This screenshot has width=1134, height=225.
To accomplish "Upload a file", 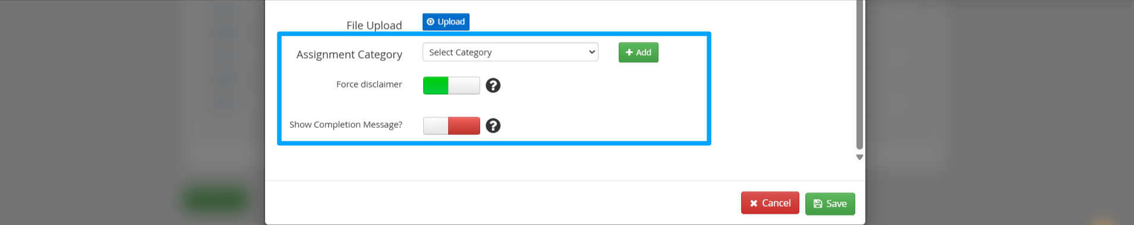I will 446,22.
